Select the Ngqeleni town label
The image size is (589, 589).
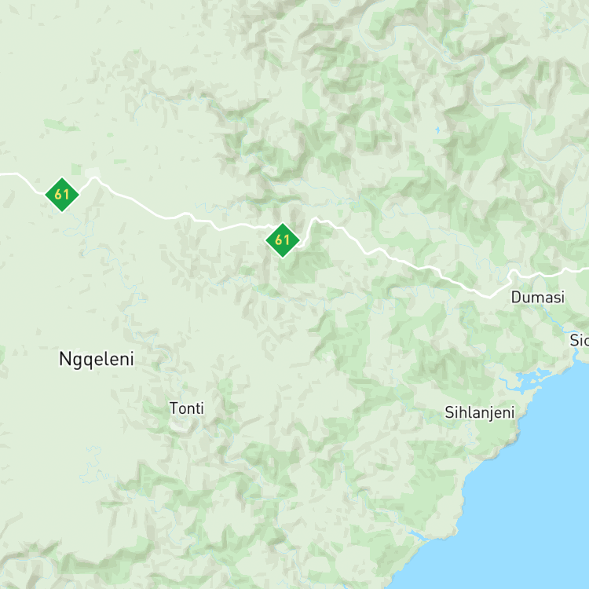97,359
